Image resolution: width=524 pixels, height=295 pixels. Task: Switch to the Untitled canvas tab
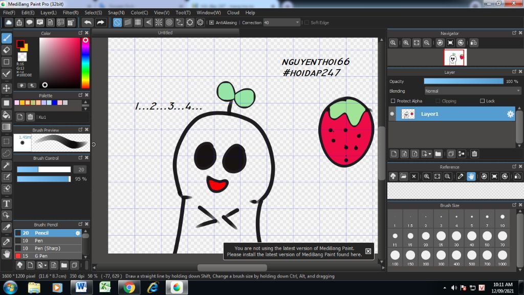coord(165,33)
